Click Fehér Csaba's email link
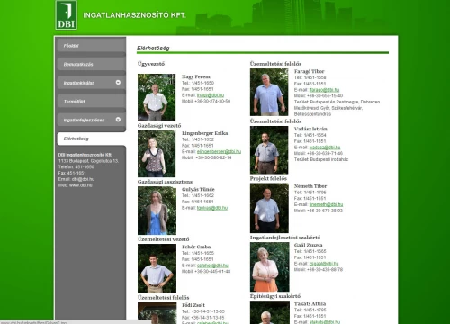This screenshot has height=324, width=450. tap(212, 265)
